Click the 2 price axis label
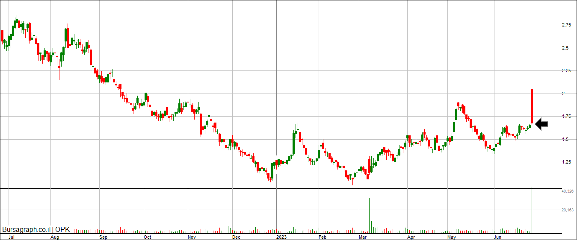Image resolution: width=577 pixels, height=240 pixels. click(563, 94)
